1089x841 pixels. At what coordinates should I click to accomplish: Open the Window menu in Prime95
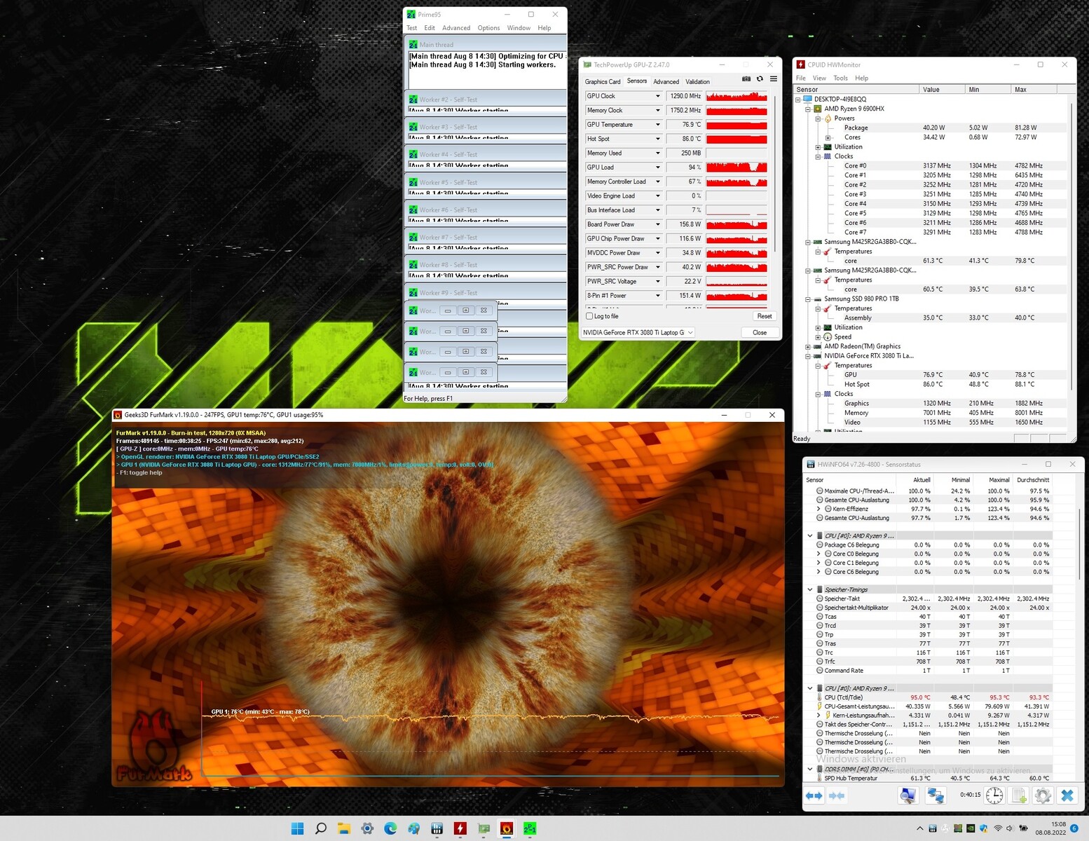[519, 28]
